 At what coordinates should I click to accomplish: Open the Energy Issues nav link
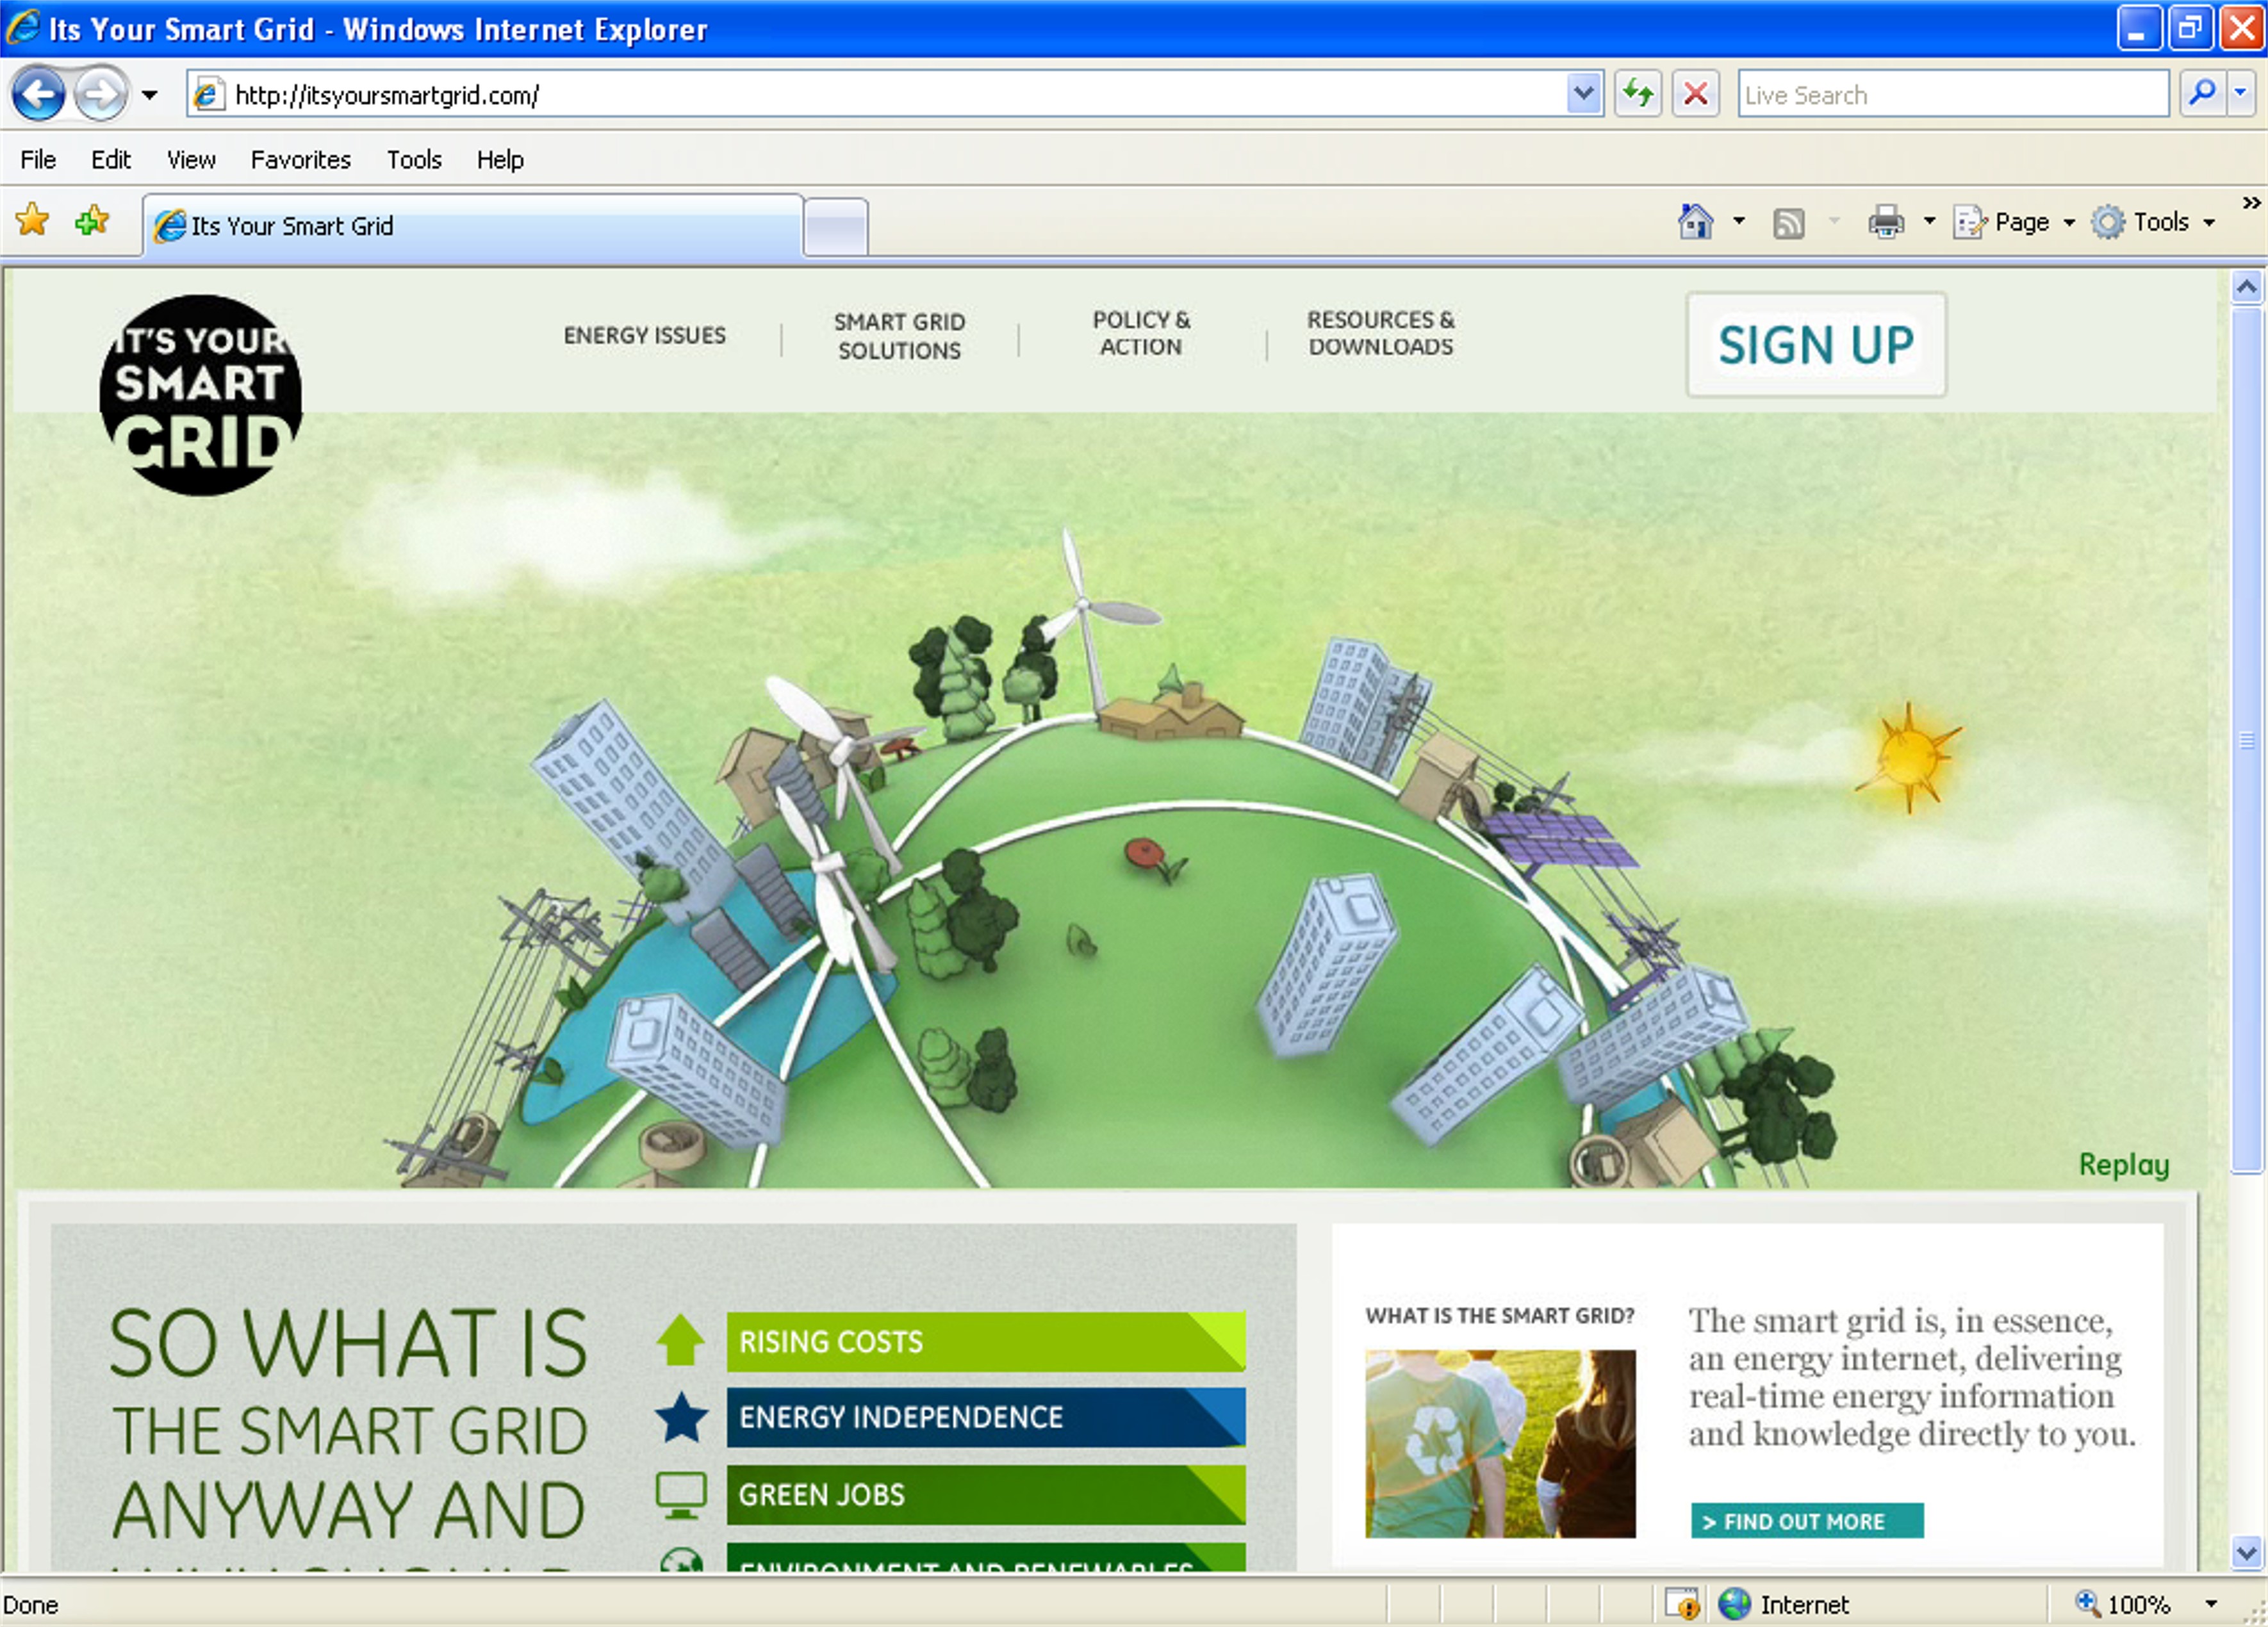point(645,335)
